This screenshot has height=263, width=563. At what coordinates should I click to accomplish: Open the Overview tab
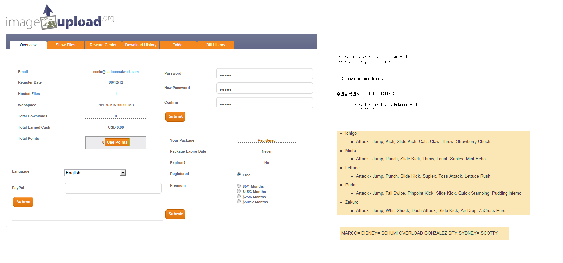tap(28, 45)
